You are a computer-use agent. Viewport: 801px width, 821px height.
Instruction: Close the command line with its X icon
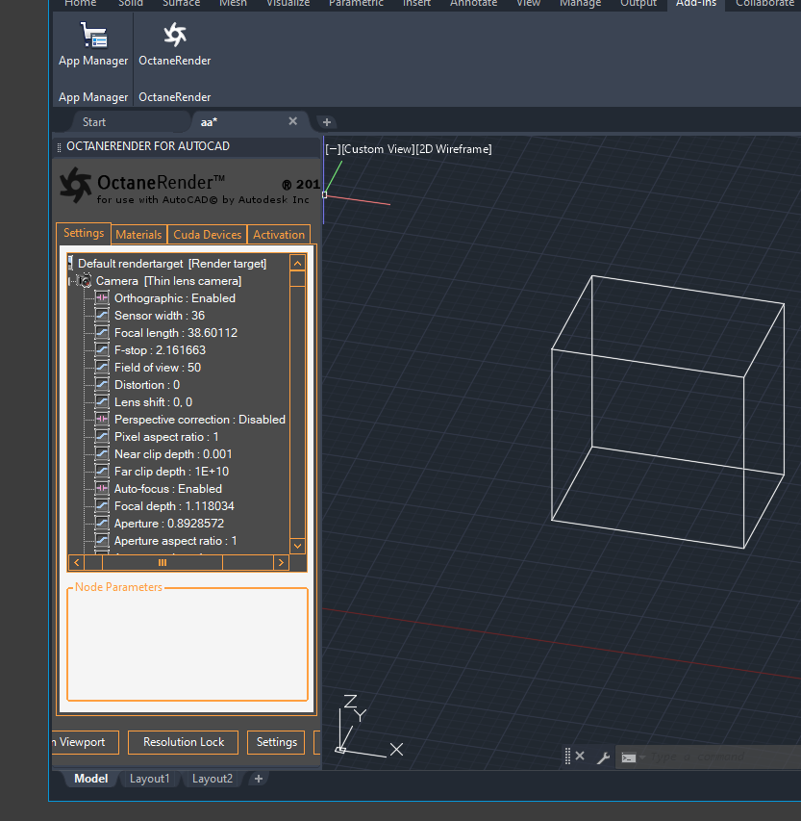pos(580,757)
